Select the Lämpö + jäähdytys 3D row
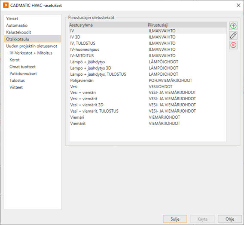Screen dimensions: 244x225 click(x=148, y=68)
